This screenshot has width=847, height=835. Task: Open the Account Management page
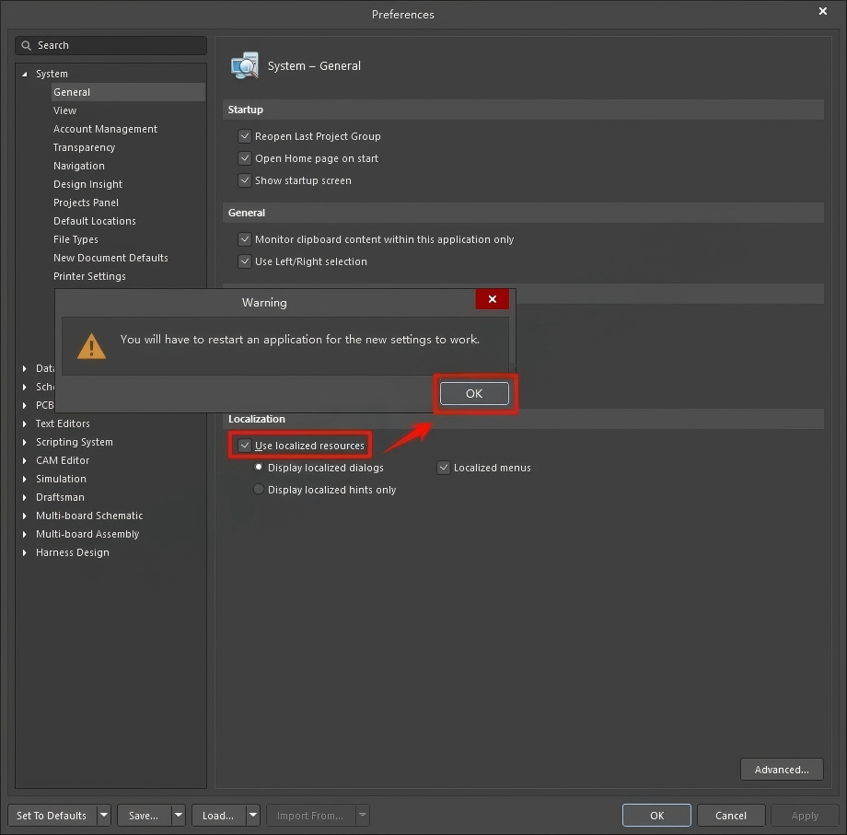point(105,129)
